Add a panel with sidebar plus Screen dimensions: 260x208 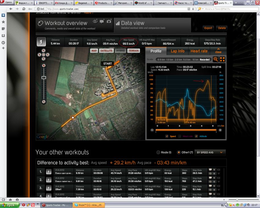pos(3,48)
